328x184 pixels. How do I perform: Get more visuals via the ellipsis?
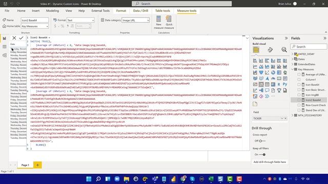point(273,96)
